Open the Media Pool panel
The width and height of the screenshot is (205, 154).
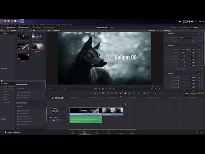(11, 27)
